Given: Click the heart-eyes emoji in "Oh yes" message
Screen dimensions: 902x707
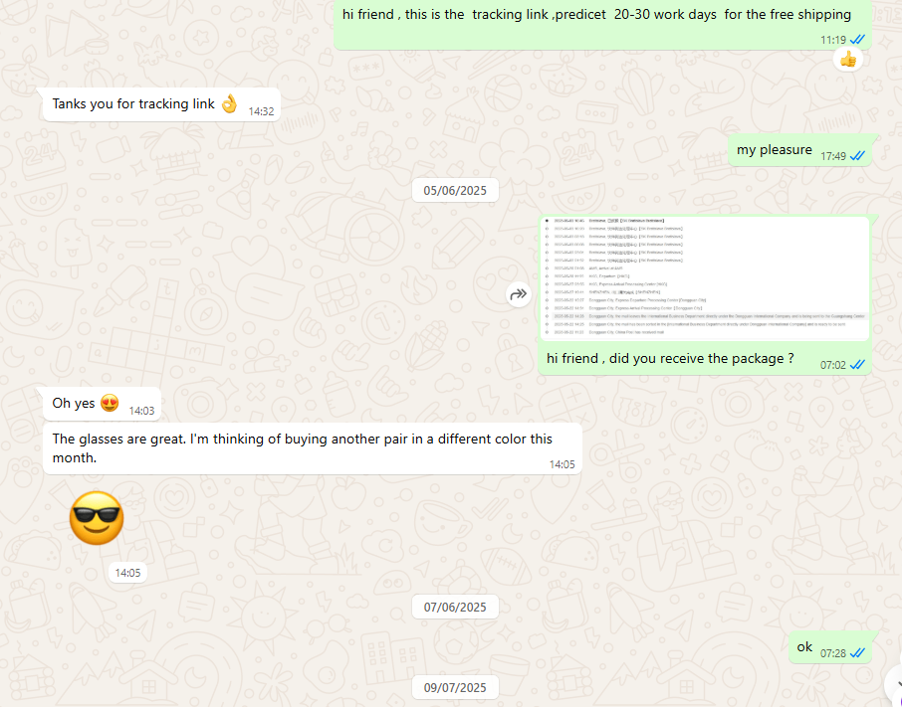Looking at the screenshot, I should pos(111,404).
